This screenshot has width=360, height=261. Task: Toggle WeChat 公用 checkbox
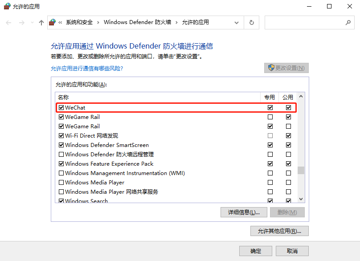[x=289, y=108]
